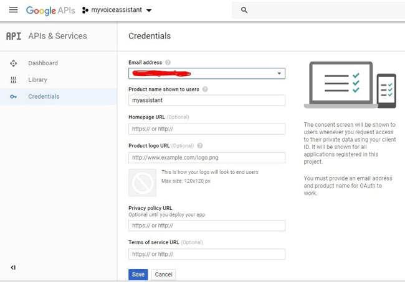Click the Product name field containing myassistant
The image size is (405, 282).
click(207, 100)
